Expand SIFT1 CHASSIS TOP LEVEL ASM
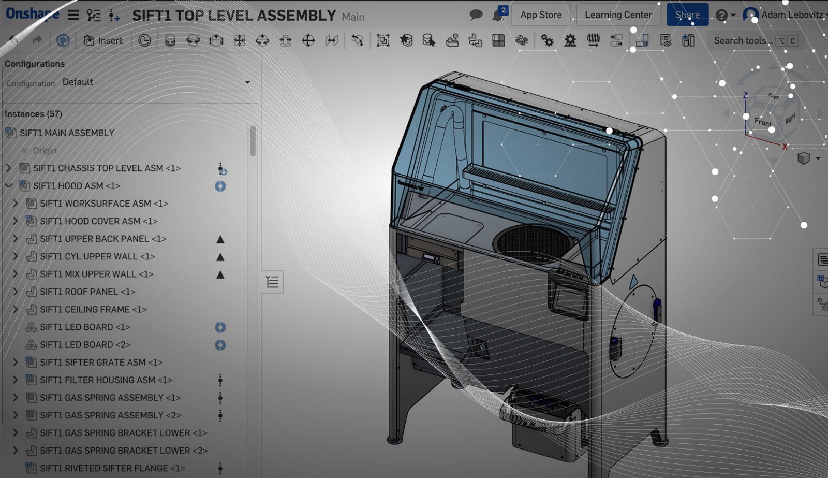 pos(8,168)
